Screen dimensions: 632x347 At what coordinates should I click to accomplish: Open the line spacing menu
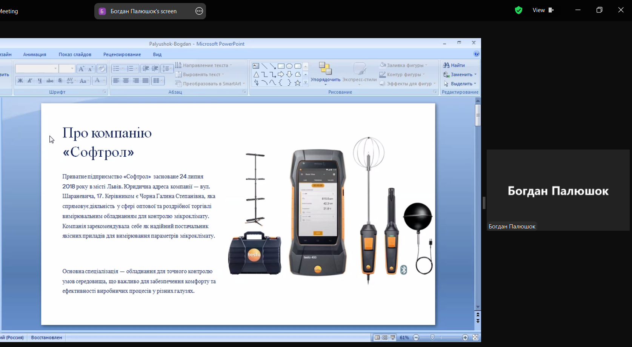point(167,69)
